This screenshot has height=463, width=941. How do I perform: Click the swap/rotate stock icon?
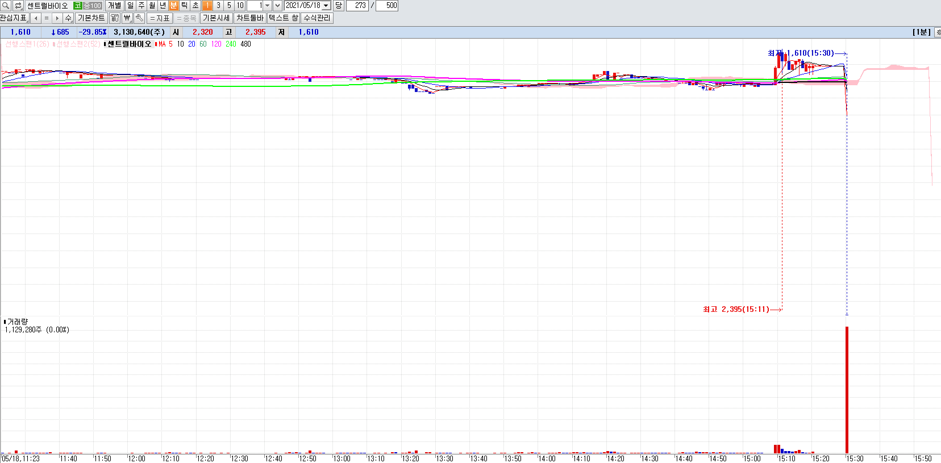[x=18, y=6]
